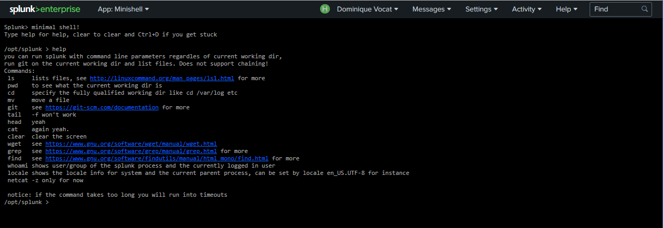Click the /opt/splunk command prompt line

click(26, 202)
